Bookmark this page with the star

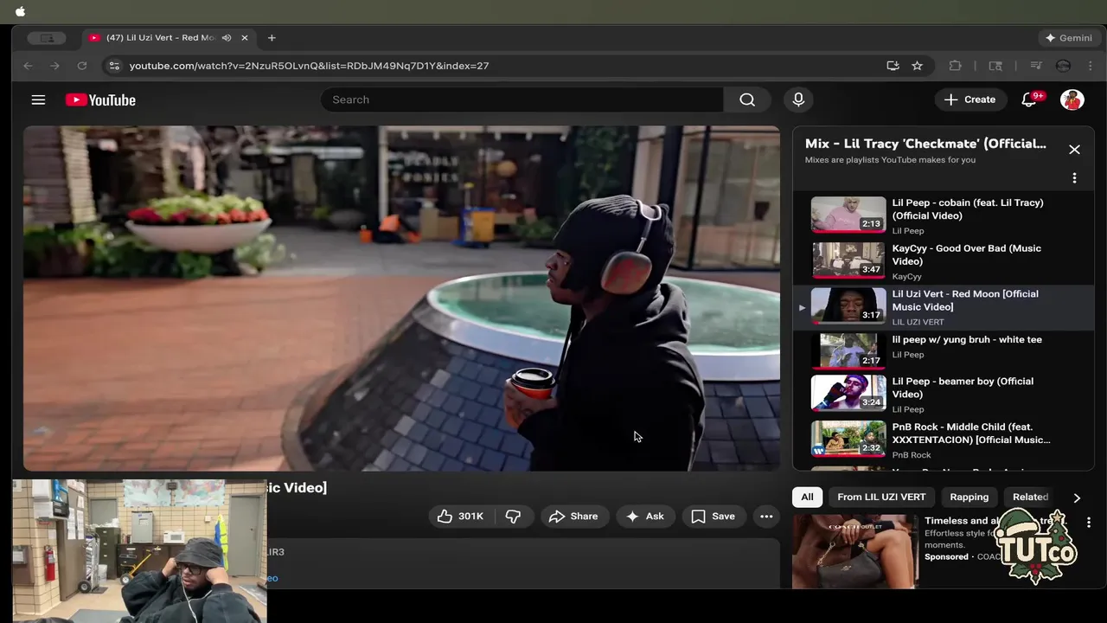click(x=917, y=66)
